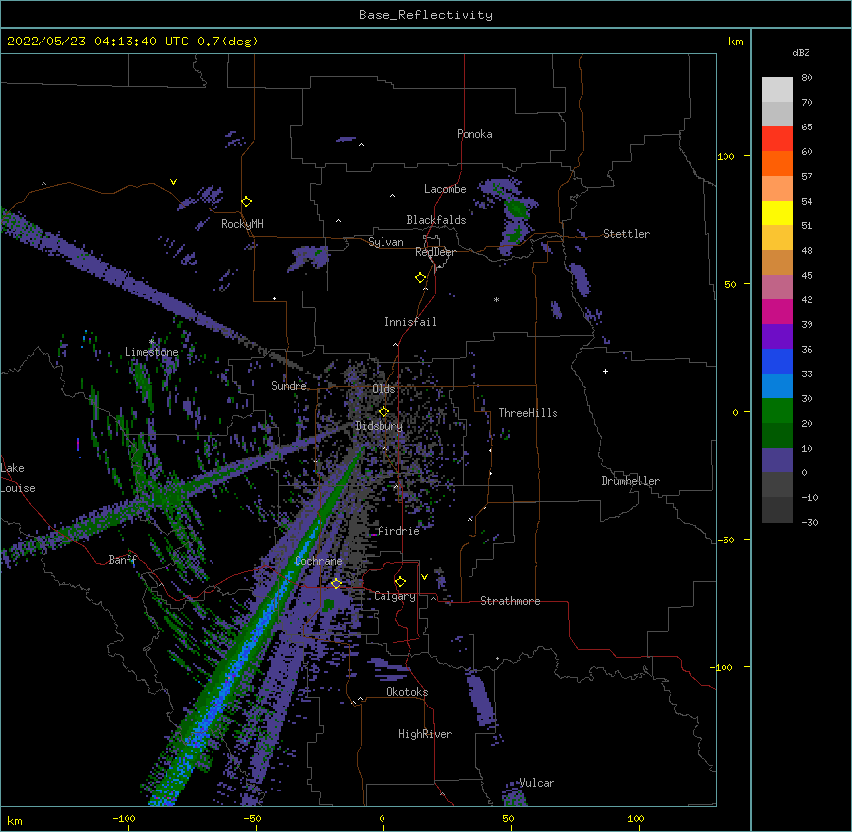Select the white 80-70 dBZ swatch at the top of the legend
852x832 pixels.
(777, 90)
